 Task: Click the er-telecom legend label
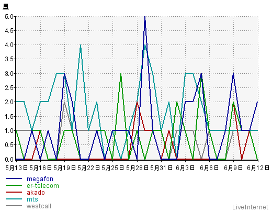pos(43,186)
